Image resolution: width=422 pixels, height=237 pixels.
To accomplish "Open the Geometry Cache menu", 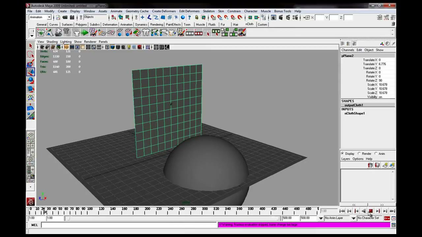I will click(x=137, y=11).
